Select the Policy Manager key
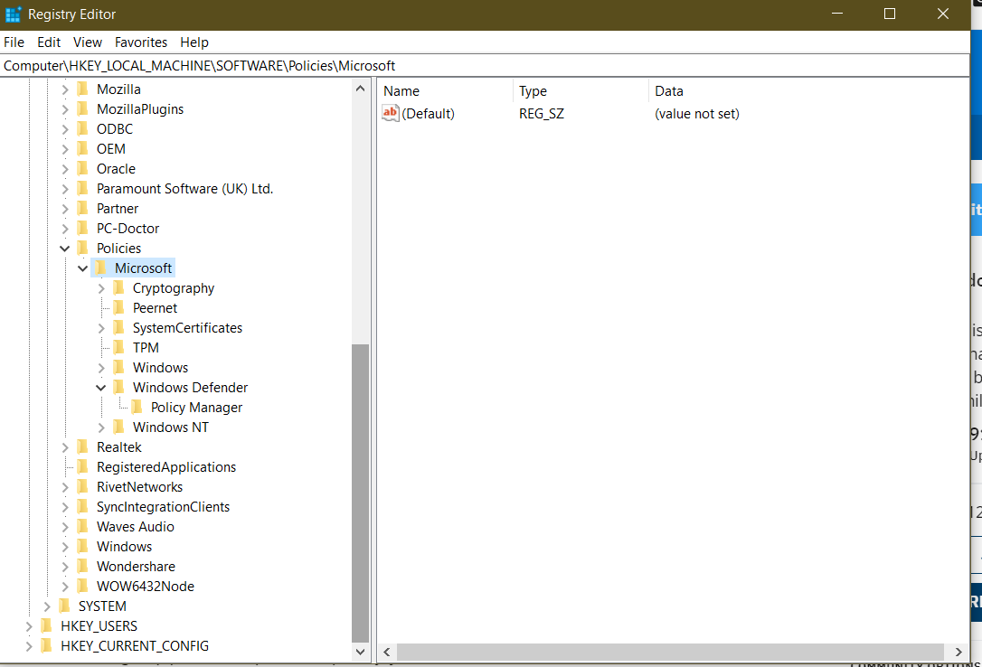This screenshot has height=667, width=982. tap(196, 408)
